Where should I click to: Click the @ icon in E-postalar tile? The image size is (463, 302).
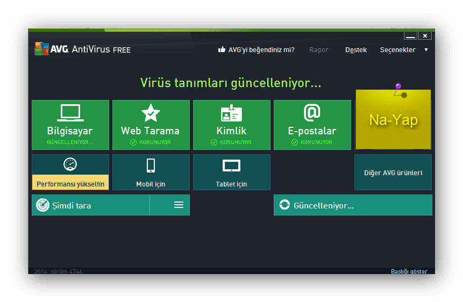pyautogui.click(x=312, y=112)
